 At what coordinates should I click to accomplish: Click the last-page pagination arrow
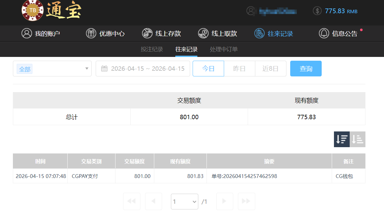pyautogui.click(x=246, y=201)
